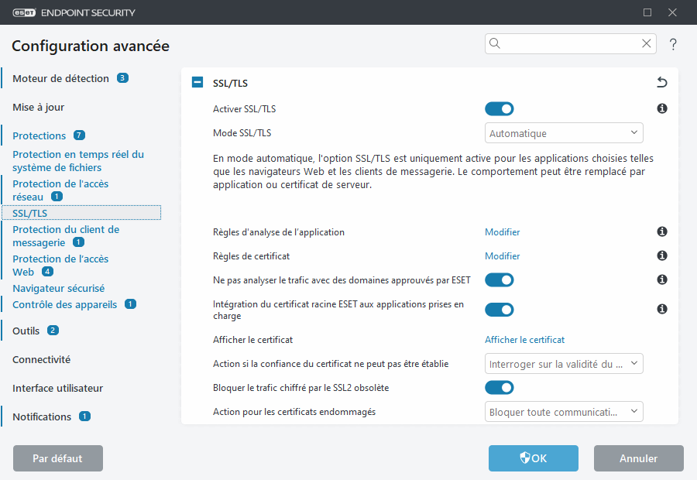
Task: Click info icon for domaines approuvés par ESET
Action: click(662, 279)
